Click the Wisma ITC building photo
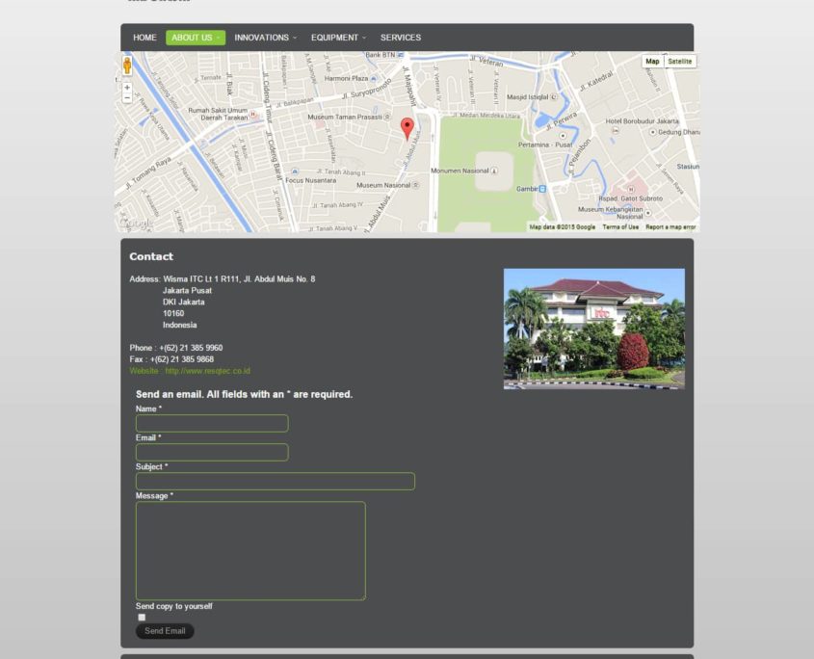 593,329
